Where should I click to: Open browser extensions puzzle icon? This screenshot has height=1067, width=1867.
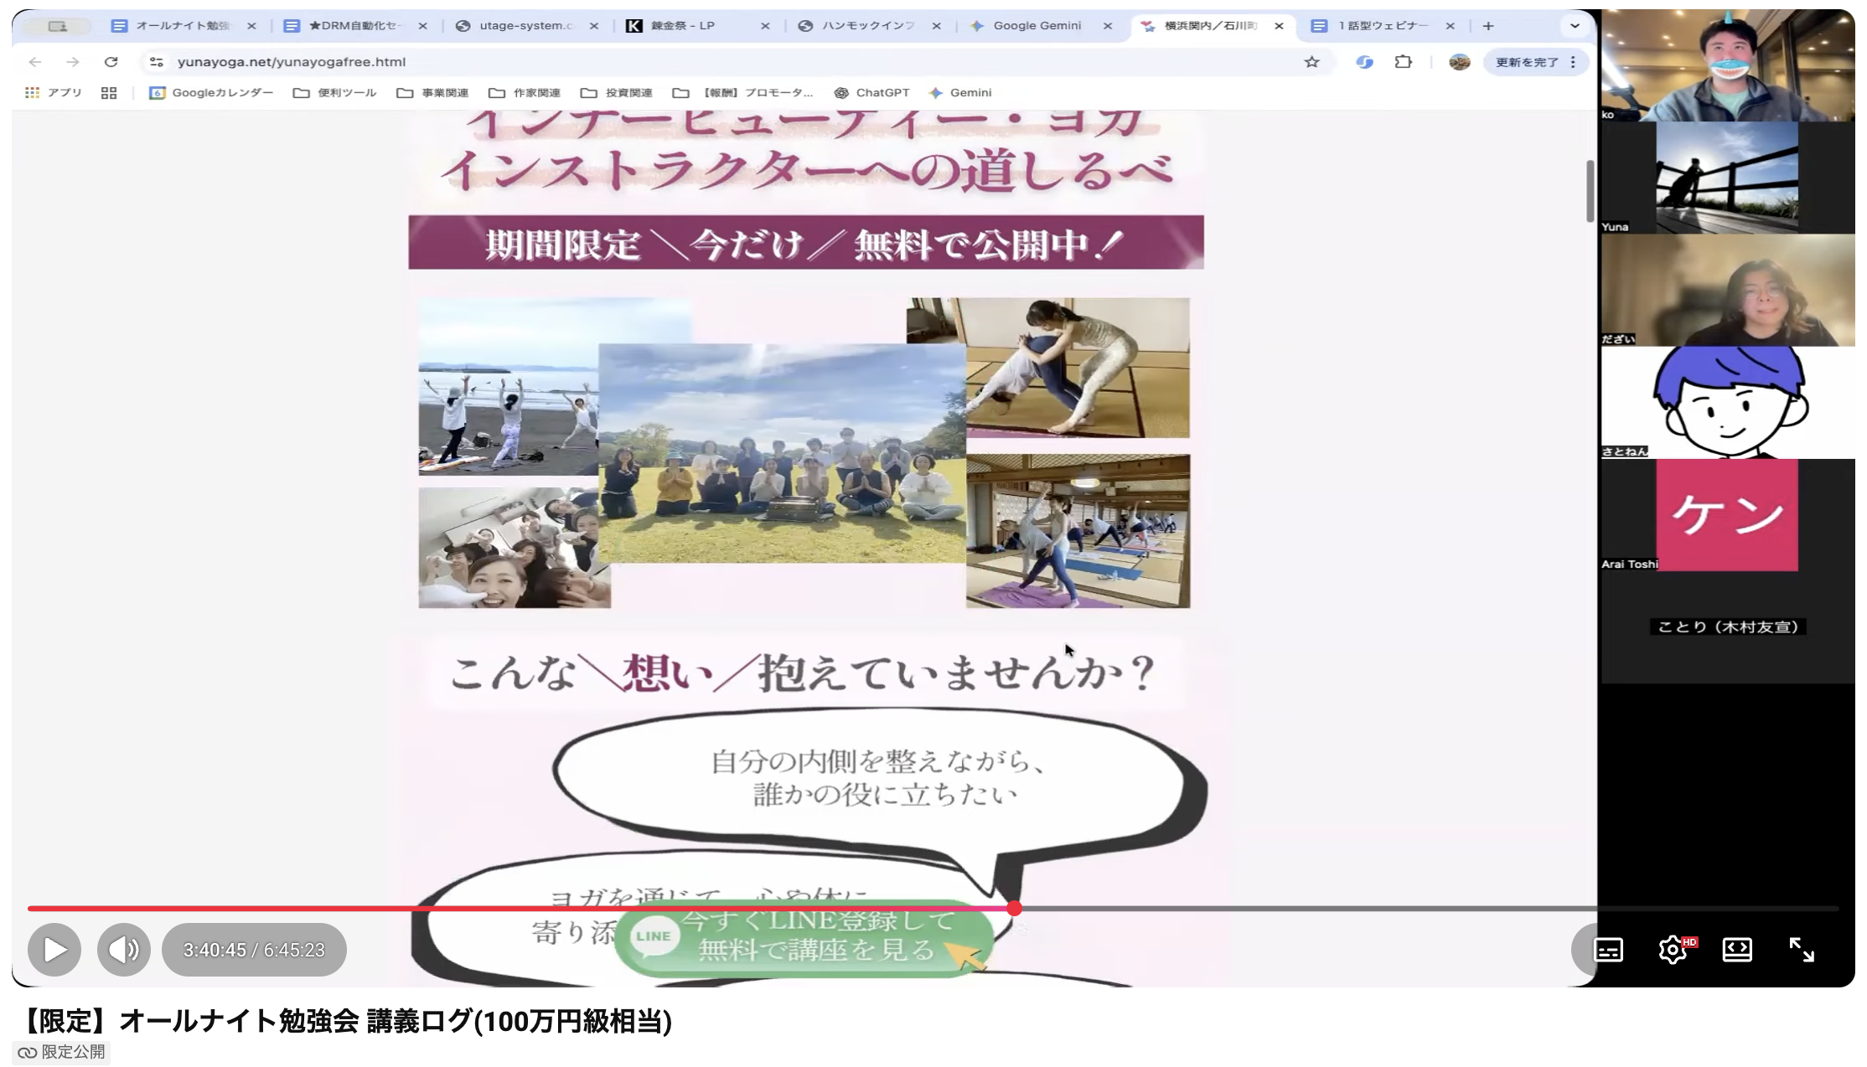(1404, 62)
